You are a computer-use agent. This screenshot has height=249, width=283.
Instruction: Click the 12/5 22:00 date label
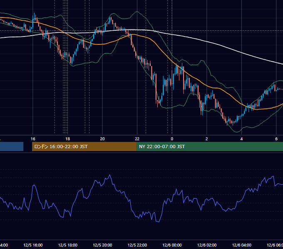pos(137,245)
